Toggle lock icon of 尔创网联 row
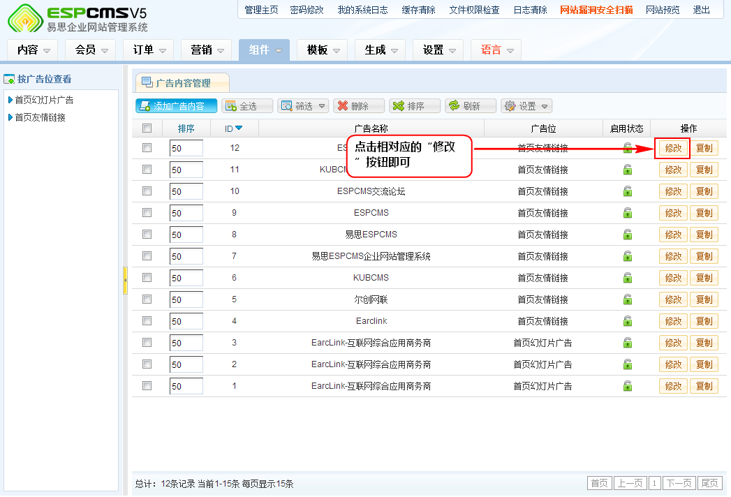 [628, 299]
